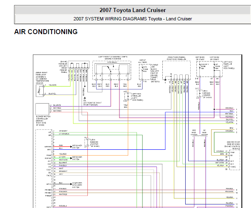
Task: Click the 'AIR CONDITIONING' heading
Action: pyautogui.click(x=46, y=32)
